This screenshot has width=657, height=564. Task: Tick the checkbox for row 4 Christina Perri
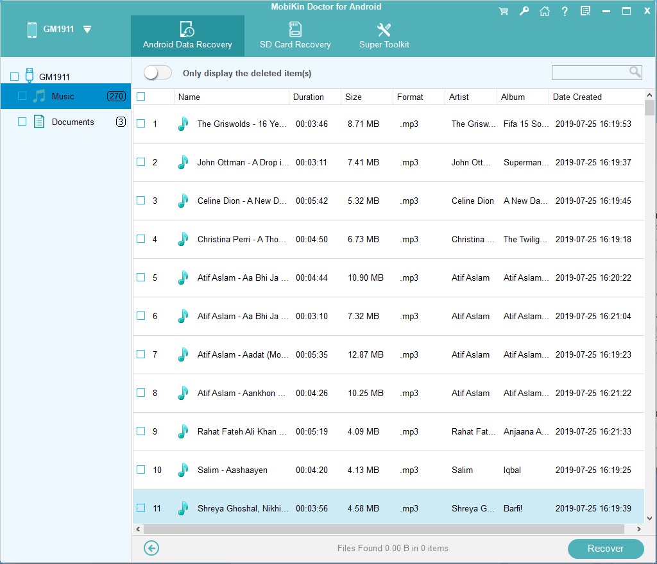141,239
